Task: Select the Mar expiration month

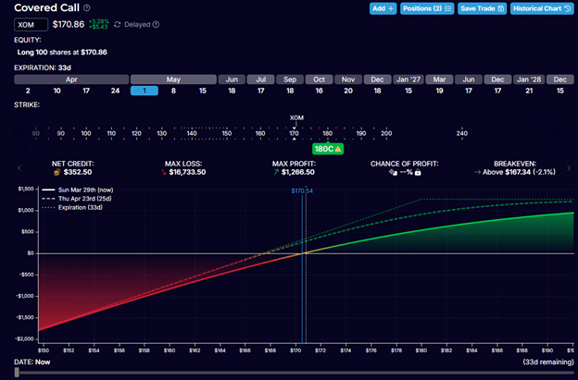Action: [x=439, y=80]
